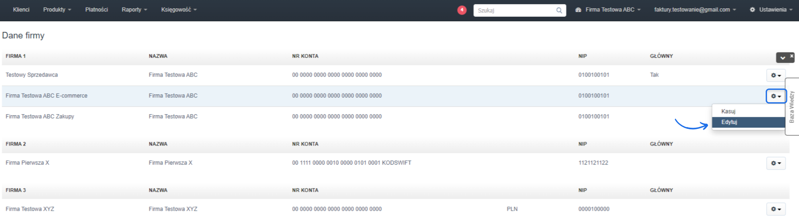Open gear menu for Firma Testowa XYZ row
799x222 pixels.
[x=776, y=209]
